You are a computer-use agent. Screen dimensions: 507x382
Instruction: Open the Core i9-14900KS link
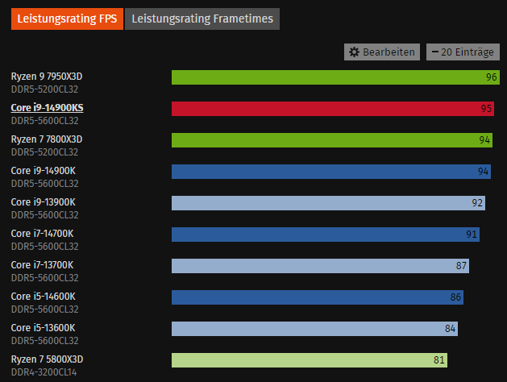click(48, 108)
